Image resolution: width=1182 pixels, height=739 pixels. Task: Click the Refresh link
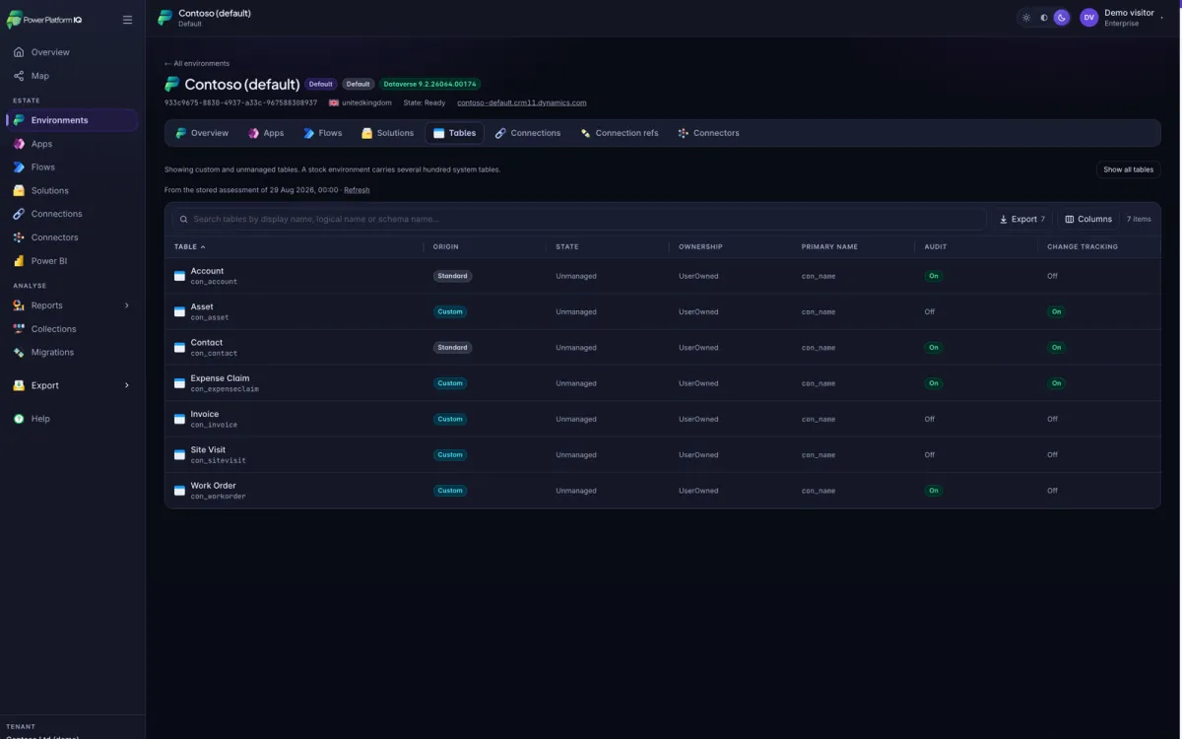tap(357, 190)
